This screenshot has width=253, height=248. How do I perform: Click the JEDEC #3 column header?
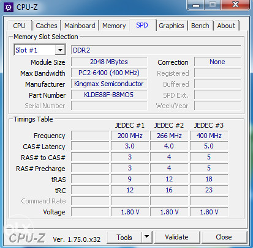coord(209,125)
